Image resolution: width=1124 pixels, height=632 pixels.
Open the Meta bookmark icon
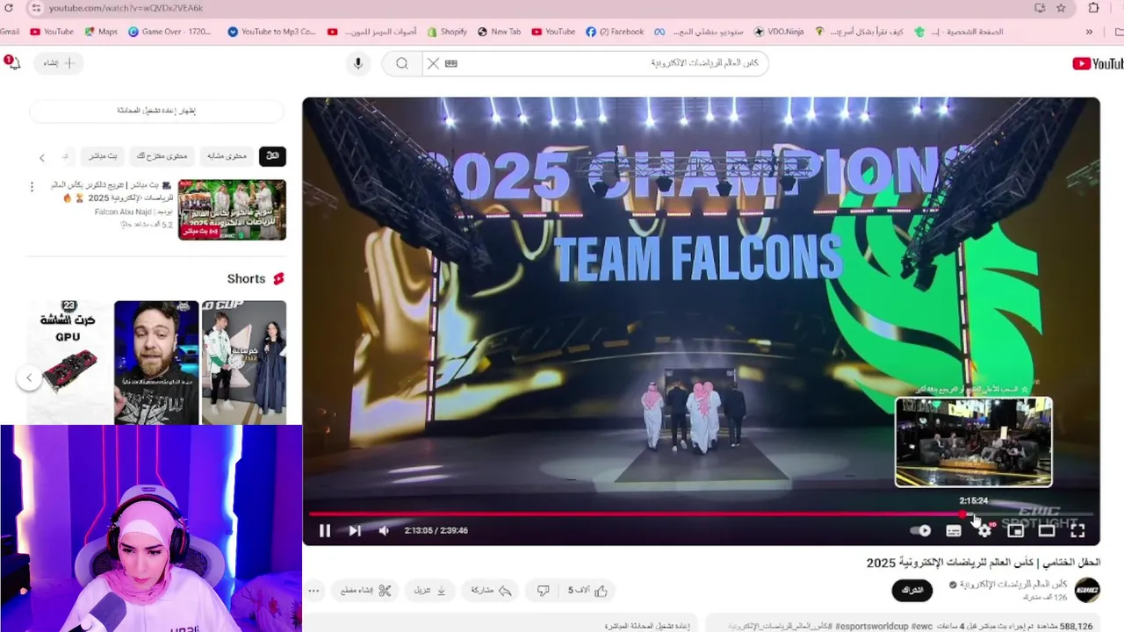[x=659, y=32]
